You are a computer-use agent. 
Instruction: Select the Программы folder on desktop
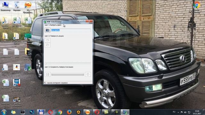point(5,38)
